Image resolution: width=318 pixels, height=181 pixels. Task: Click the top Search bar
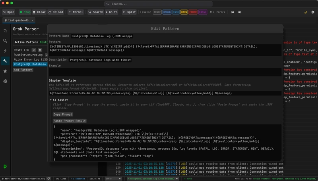tap(158, 4)
